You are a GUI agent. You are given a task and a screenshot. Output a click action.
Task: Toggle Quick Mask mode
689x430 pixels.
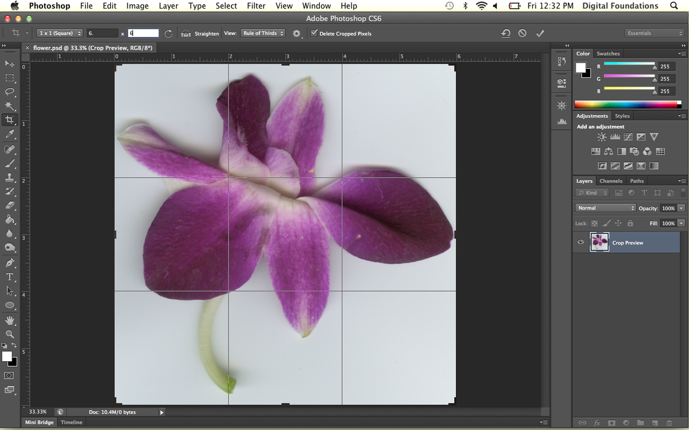tap(10, 376)
